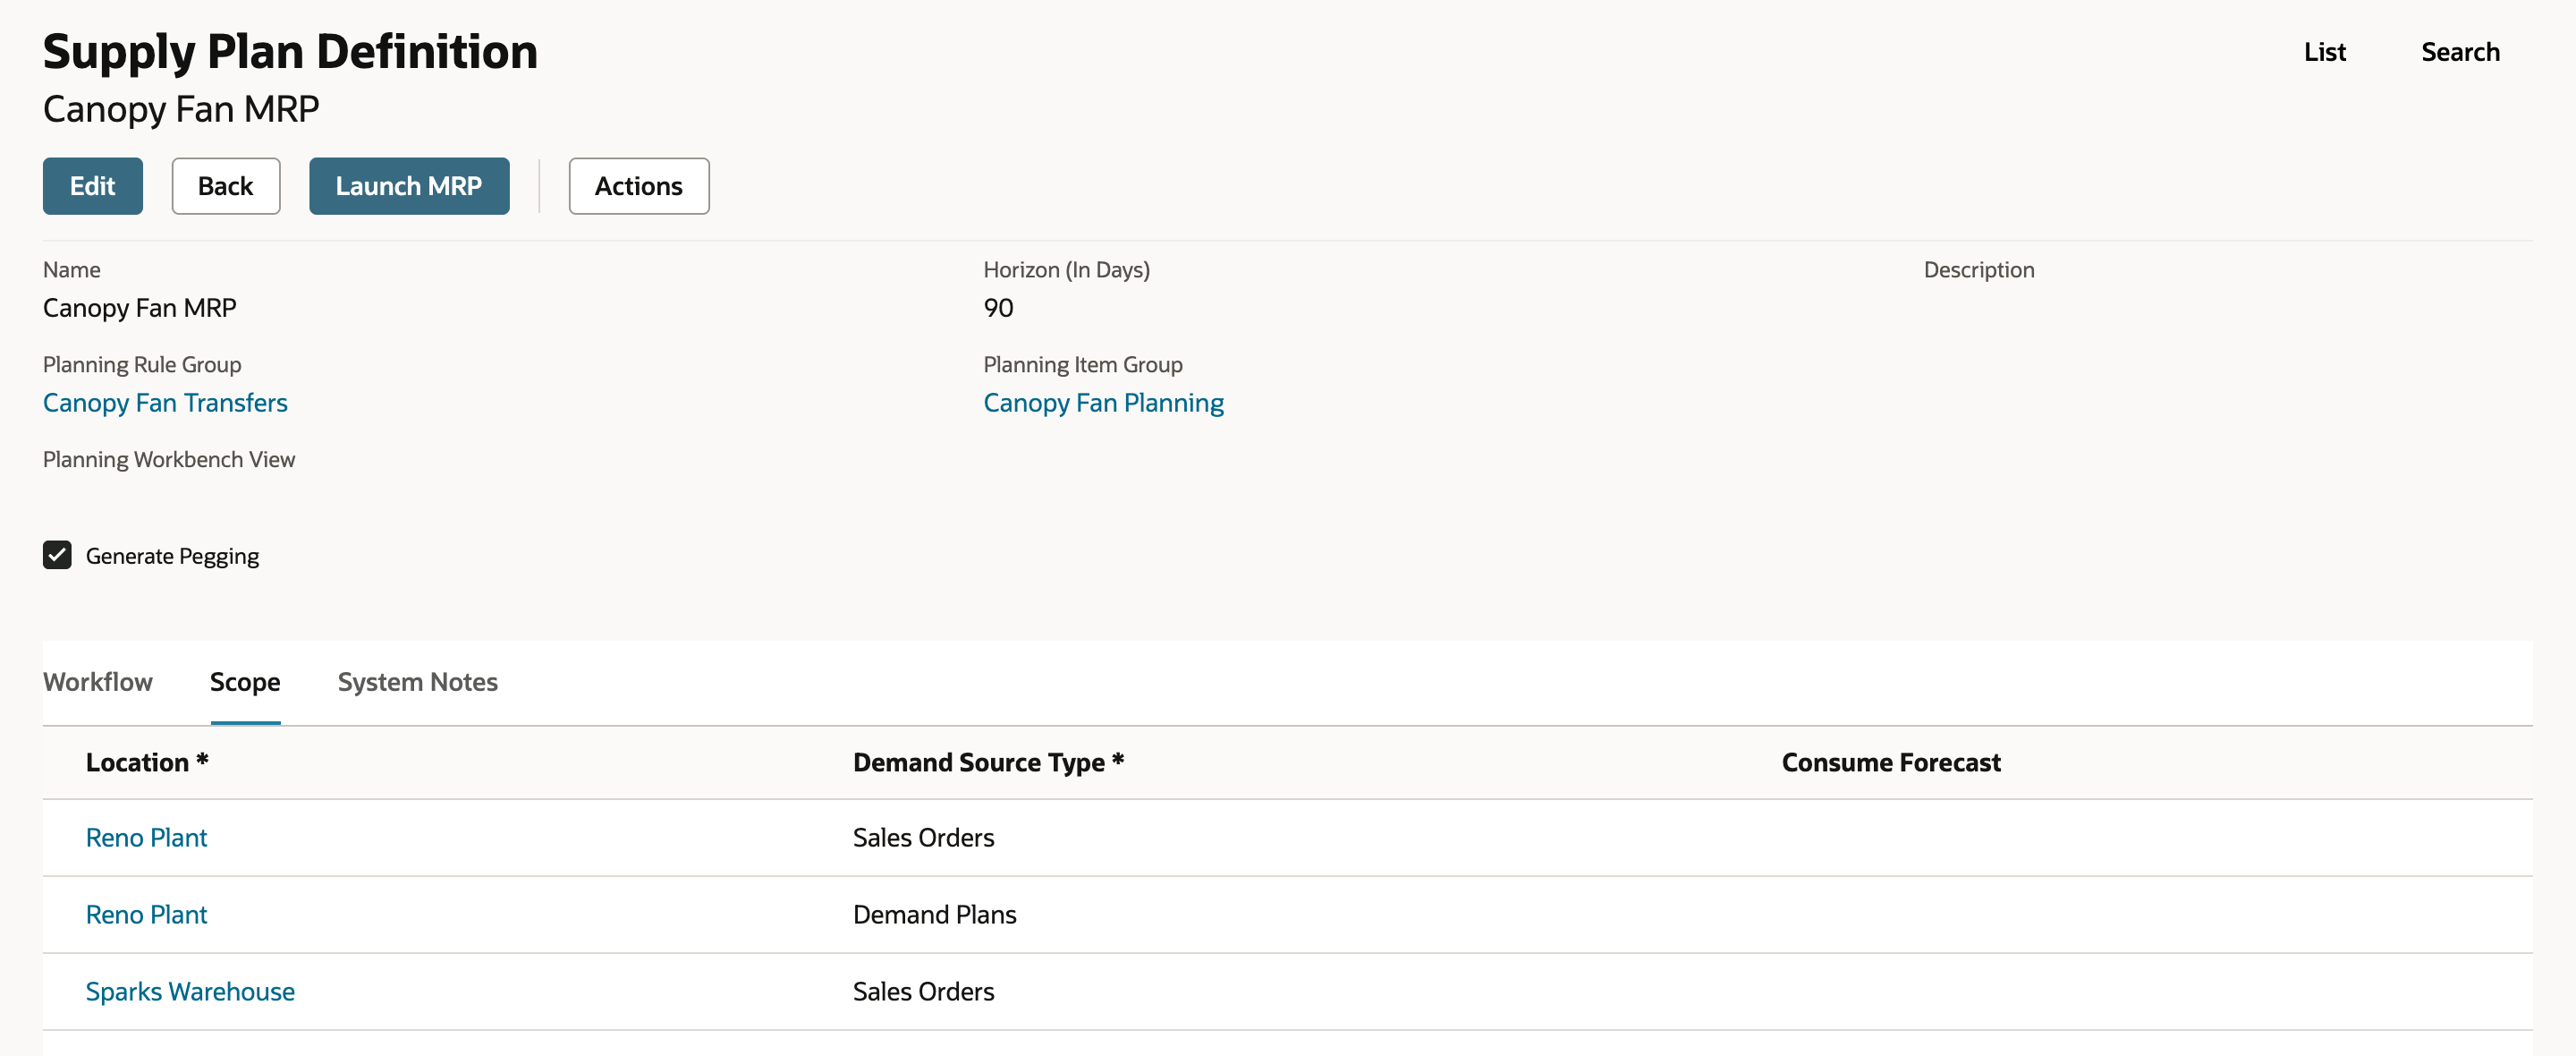Open Reno Plant in the Sales Orders row
This screenshot has height=1056, width=2576.
[146, 838]
